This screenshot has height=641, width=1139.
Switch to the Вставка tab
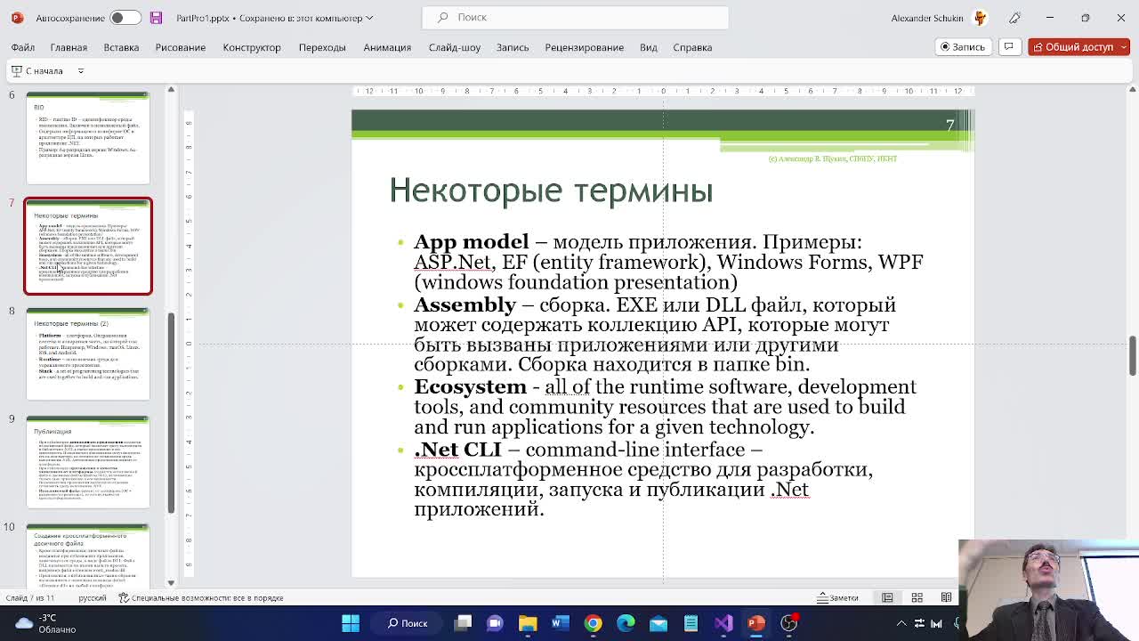pos(121,47)
